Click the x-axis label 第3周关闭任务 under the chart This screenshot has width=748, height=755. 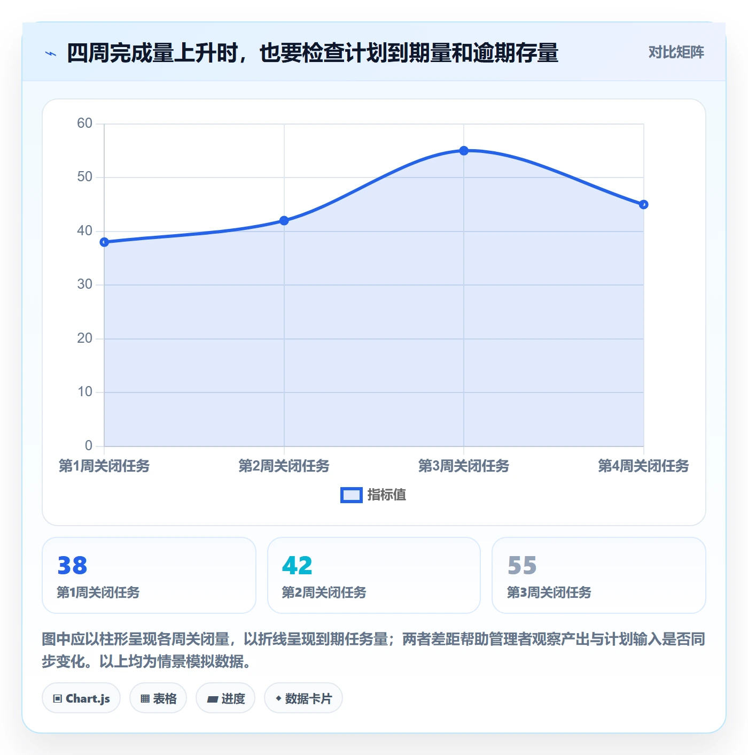[464, 466]
